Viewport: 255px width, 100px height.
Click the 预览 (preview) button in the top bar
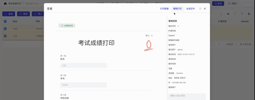coord(232,4)
